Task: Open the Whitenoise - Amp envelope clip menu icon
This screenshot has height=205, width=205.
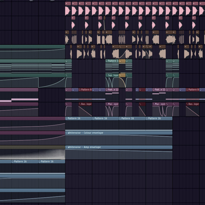Action: pos(66,147)
